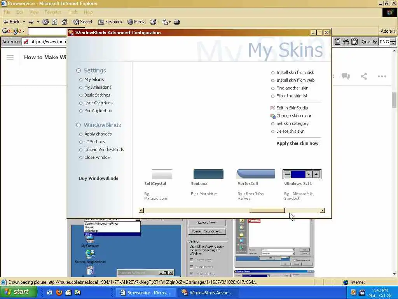Click the clipboard icon on Browservice bar
Viewport: 398px width, 299px height.
tap(354, 42)
